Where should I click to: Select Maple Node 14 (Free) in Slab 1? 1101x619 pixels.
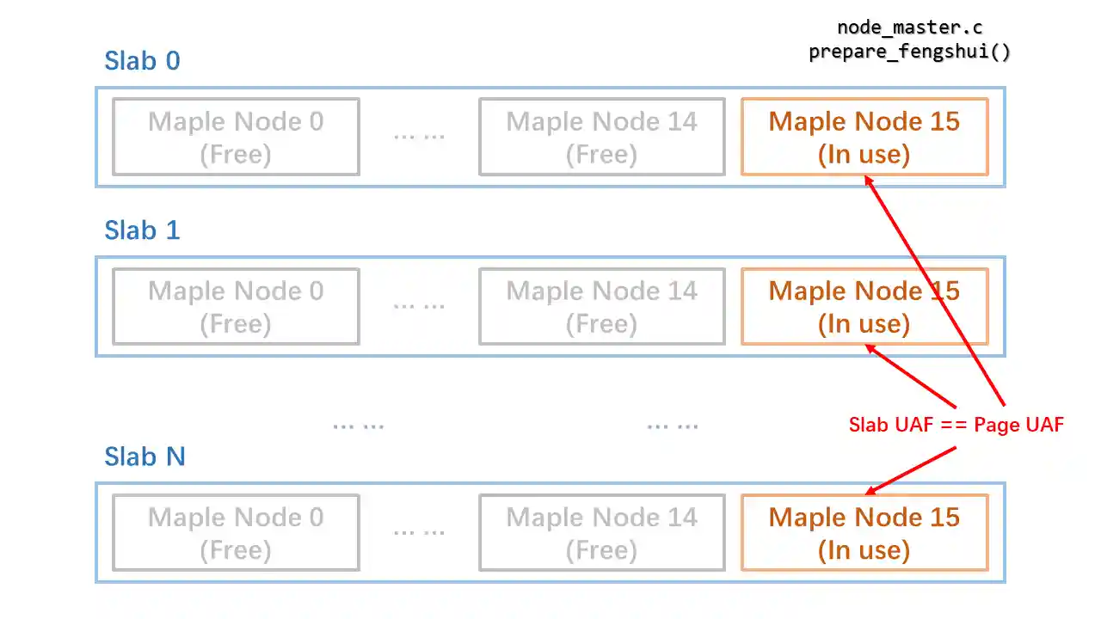tap(601, 306)
